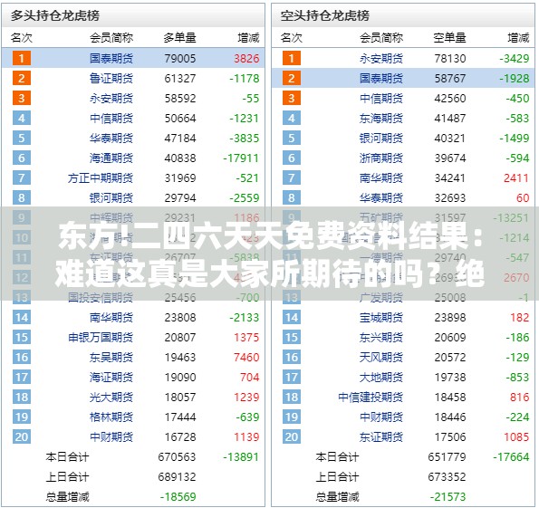Select the -3429 change value for 永安期货

515,58
